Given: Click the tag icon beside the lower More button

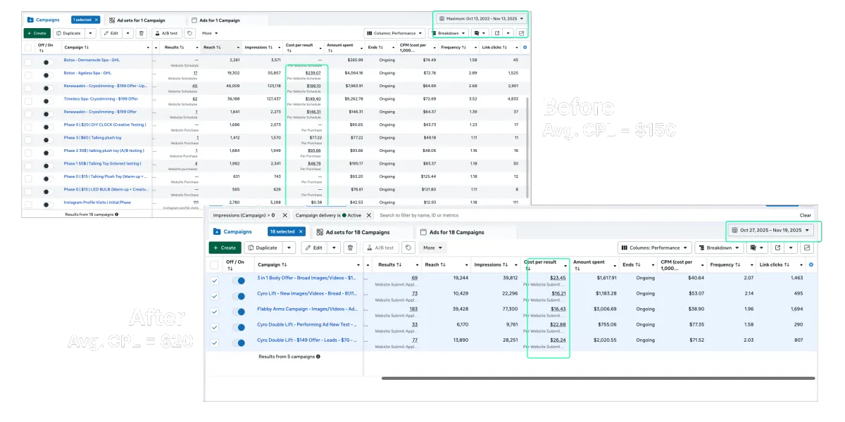Looking at the screenshot, I should click(408, 248).
